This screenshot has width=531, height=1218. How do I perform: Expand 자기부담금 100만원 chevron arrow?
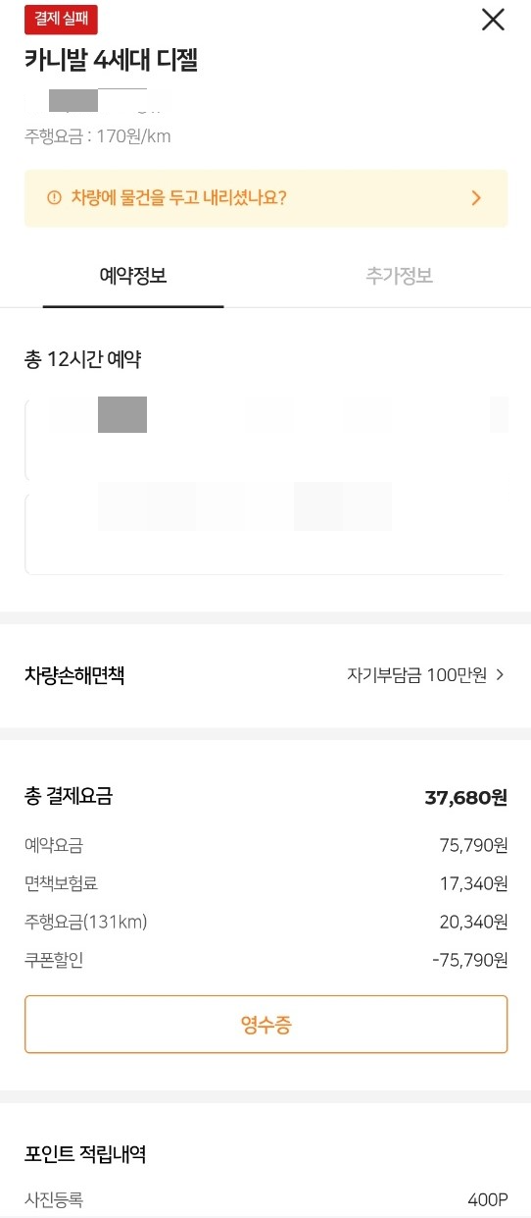click(500, 675)
